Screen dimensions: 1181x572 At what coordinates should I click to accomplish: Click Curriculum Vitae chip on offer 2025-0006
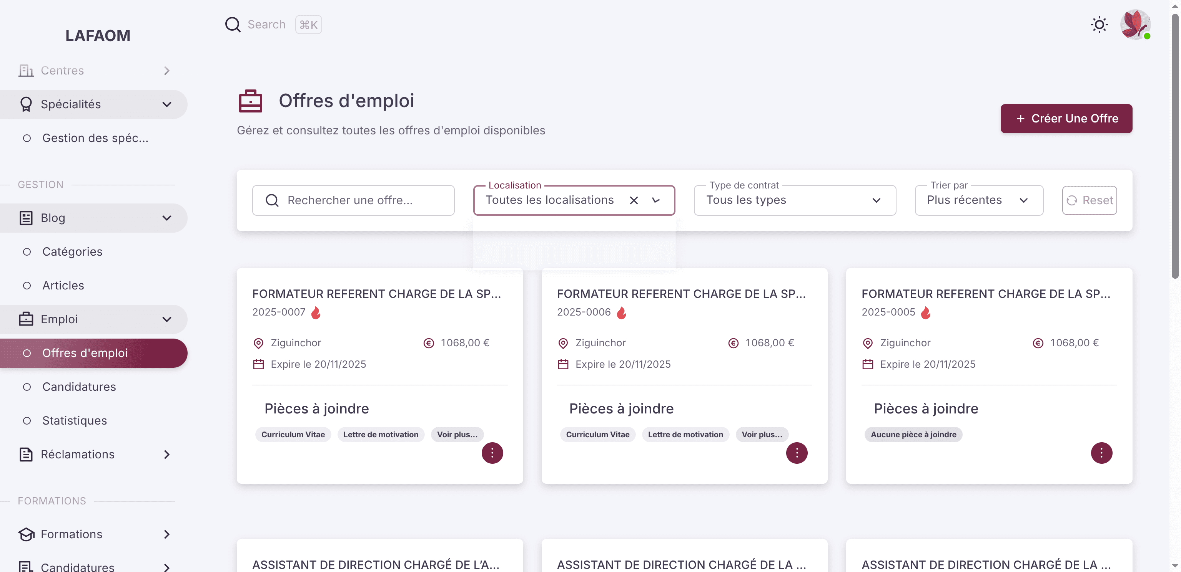(597, 435)
